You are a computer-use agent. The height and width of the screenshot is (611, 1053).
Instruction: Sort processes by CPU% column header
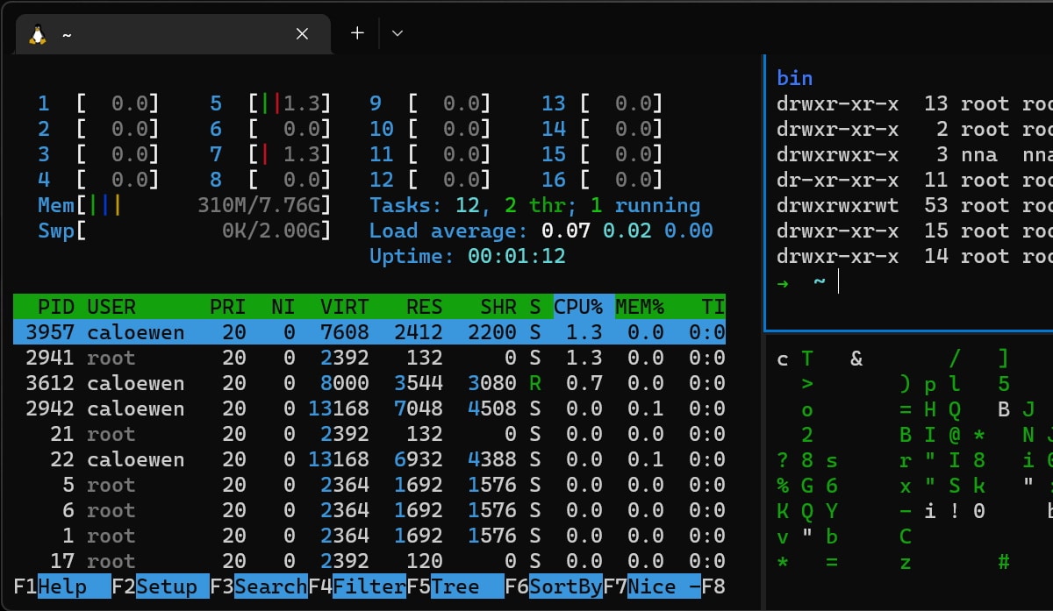click(578, 307)
